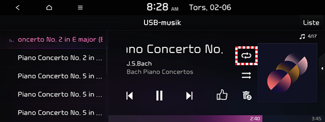
Task: Toggle the repeat mode icon
Action: (246, 56)
